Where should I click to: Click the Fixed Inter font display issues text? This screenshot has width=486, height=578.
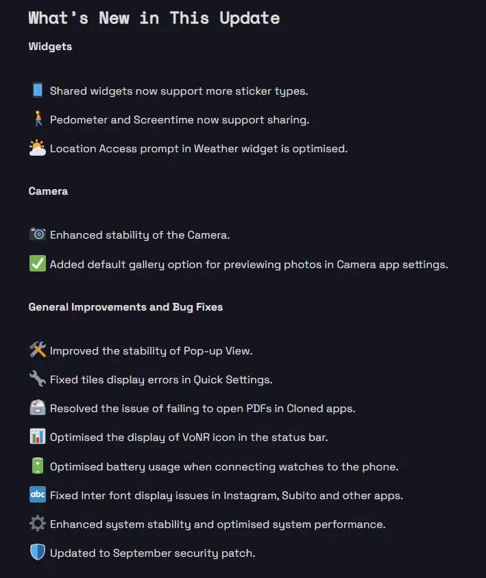pyautogui.click(x=226, y=495)
